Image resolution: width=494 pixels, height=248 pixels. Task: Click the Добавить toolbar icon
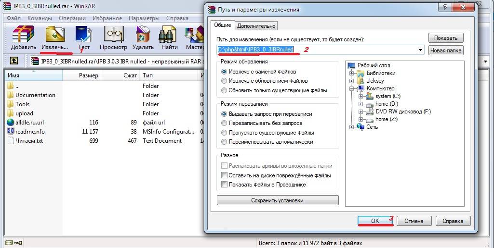[23, 34]
